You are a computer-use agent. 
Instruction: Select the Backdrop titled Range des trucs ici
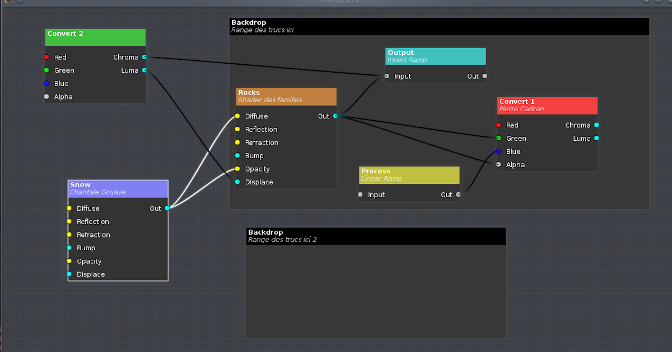[439, 26]
